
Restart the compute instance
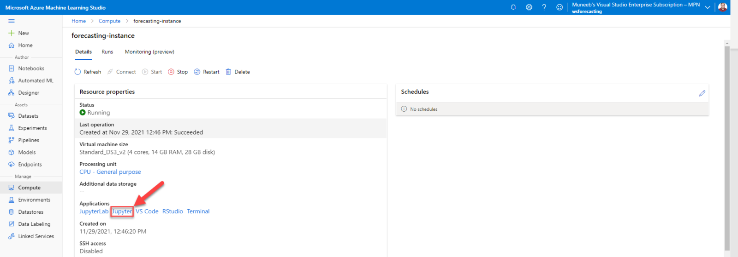(207, 72)
